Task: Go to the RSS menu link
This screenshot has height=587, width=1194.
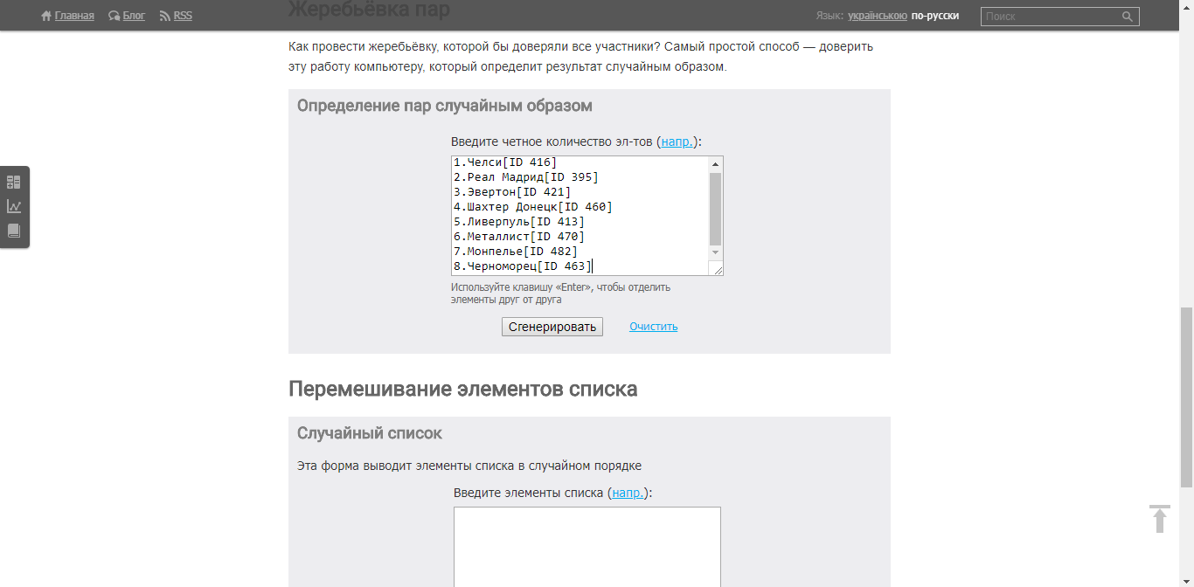Action: click(183, 16)
